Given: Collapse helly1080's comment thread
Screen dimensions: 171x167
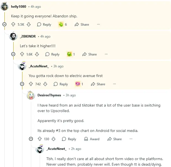Looking at the screenshot, I should 4,25.
